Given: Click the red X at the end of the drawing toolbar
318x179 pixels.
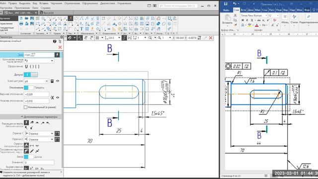Looking at the screenshot, I should point(211,38).
